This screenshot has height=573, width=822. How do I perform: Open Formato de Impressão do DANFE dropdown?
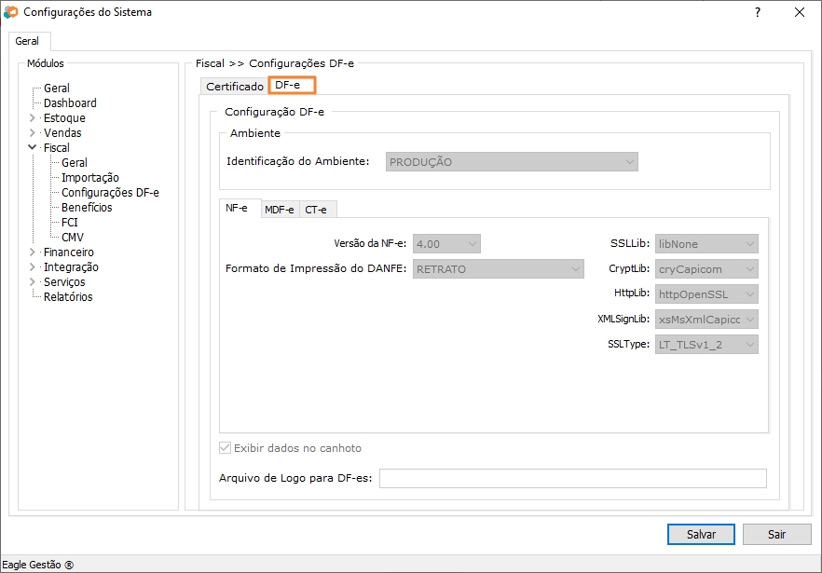click(x=498, y=269)
